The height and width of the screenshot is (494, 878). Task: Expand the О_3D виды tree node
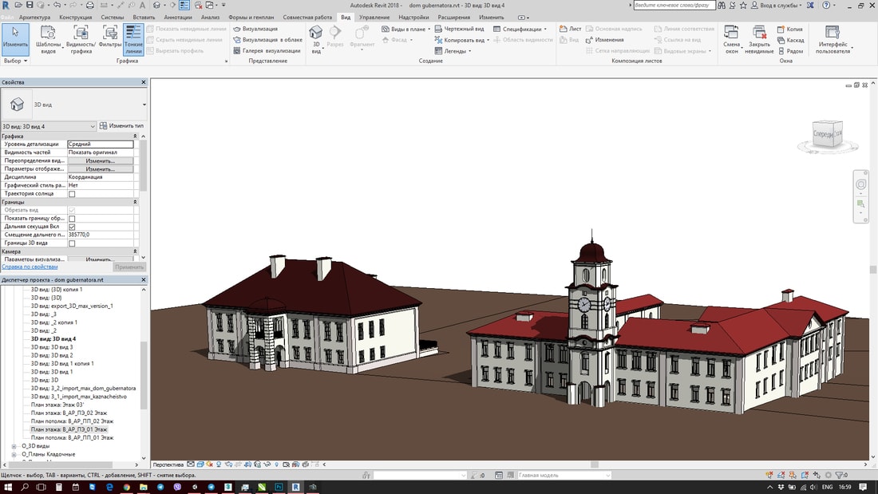pyautogui.click(x=14, y=446)
